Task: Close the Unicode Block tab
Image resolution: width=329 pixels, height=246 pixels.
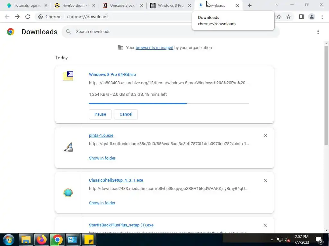Action: pos(142,5)
